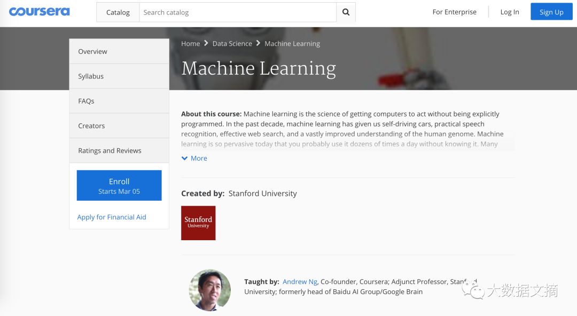Click the search magnifier icon
Screen dimensions: 577x316
click(346, 12)
